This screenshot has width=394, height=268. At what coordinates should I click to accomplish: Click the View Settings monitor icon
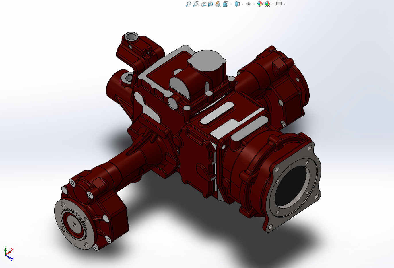pyautogui.click(x=279, y=4)
